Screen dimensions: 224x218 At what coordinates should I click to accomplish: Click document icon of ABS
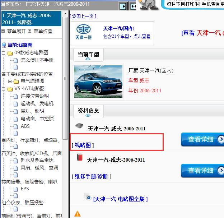[x=16, y=126]
